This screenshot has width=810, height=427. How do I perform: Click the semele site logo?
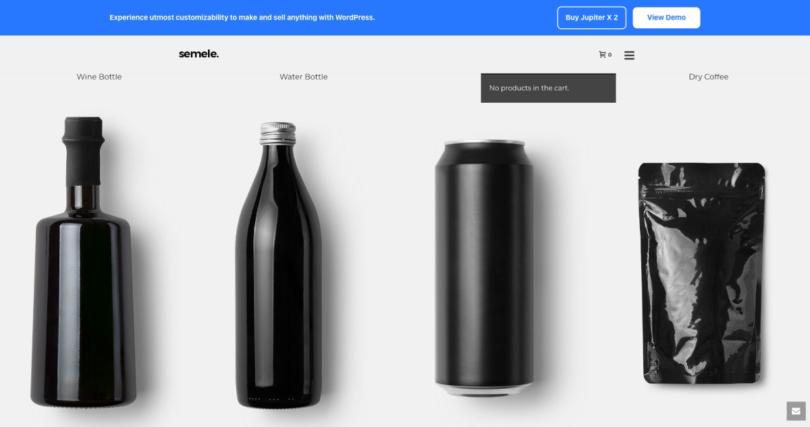198,53
